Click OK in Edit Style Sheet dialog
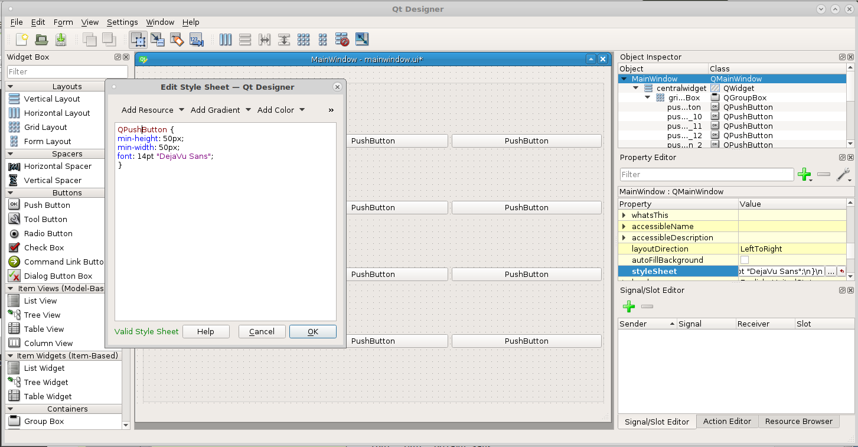 (x=313, y=331)
